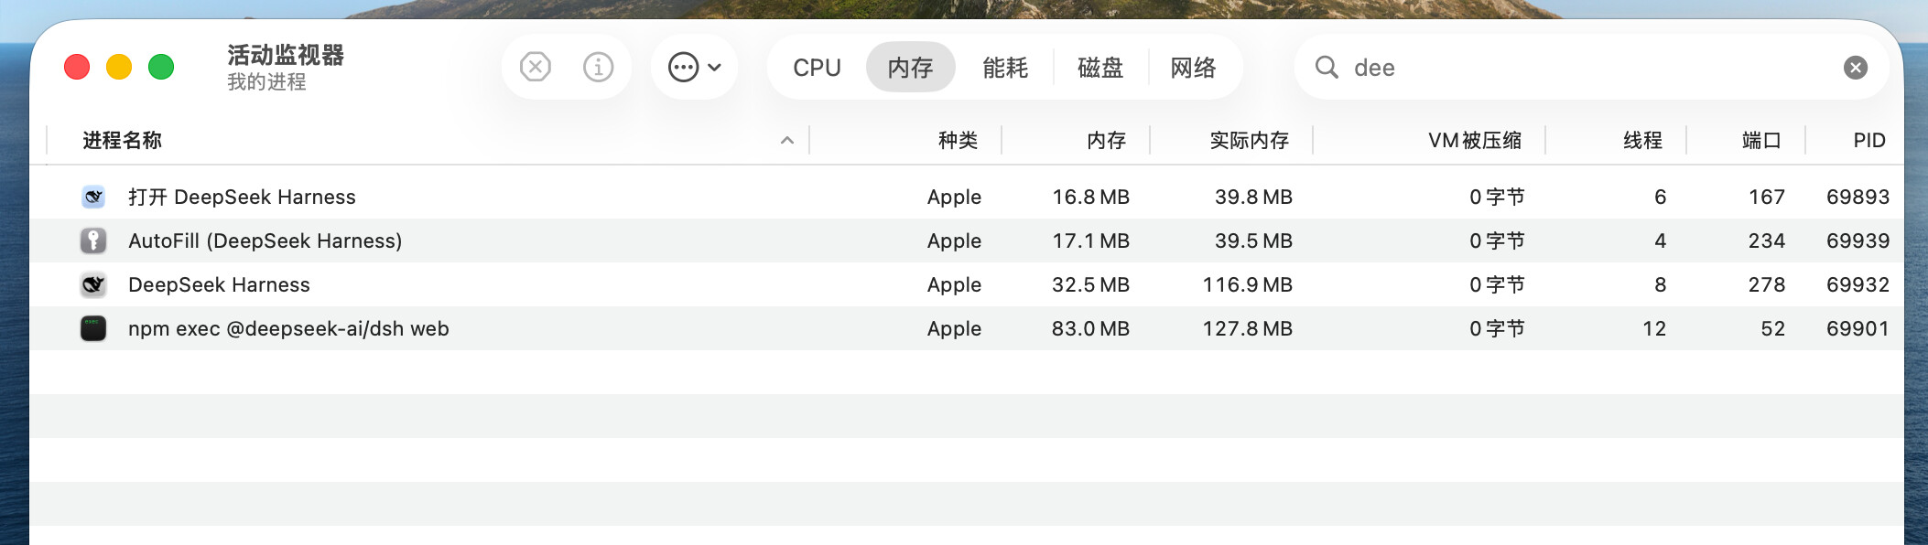Screen dimensions: 1928x545
Task: Click PID 69932 cell
Action: pyautogui.click(x=1858, y=284)
